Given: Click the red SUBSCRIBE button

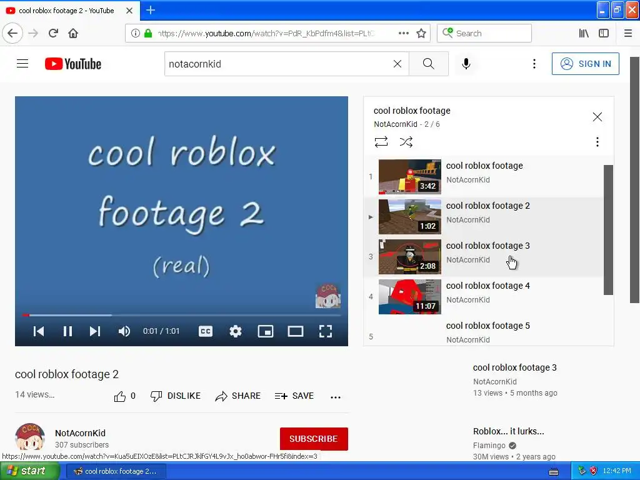Looking at the screenshot, I should point(314,439).
